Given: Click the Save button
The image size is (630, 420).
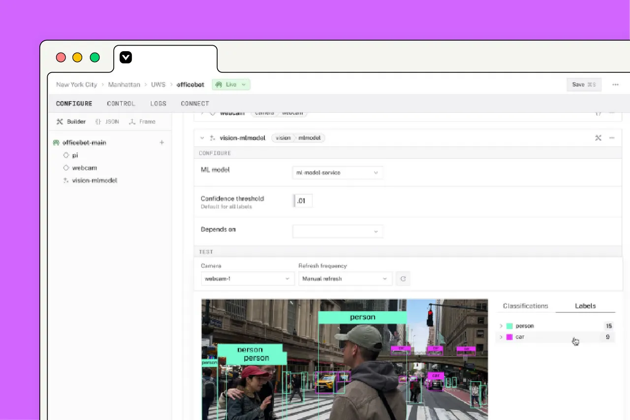Looking at the screenshot, I should coord(584,85).
